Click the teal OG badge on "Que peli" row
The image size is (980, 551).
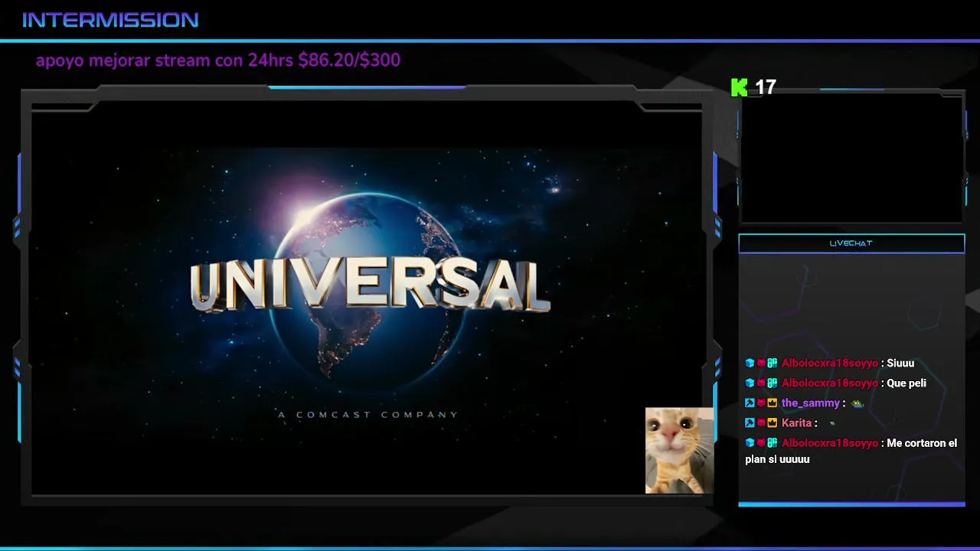coord(773,383)
